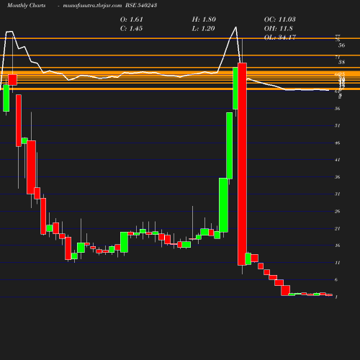The width and height of the screenshot is (360, 360).
Task: Click the price axis label 21
Action: pyautogui.click(x=338, y=229)
